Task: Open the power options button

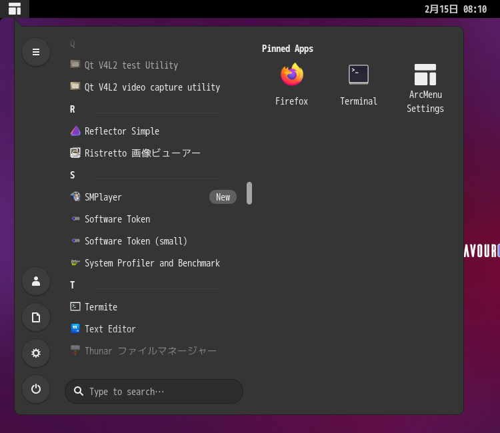Action: click(36, 389)
